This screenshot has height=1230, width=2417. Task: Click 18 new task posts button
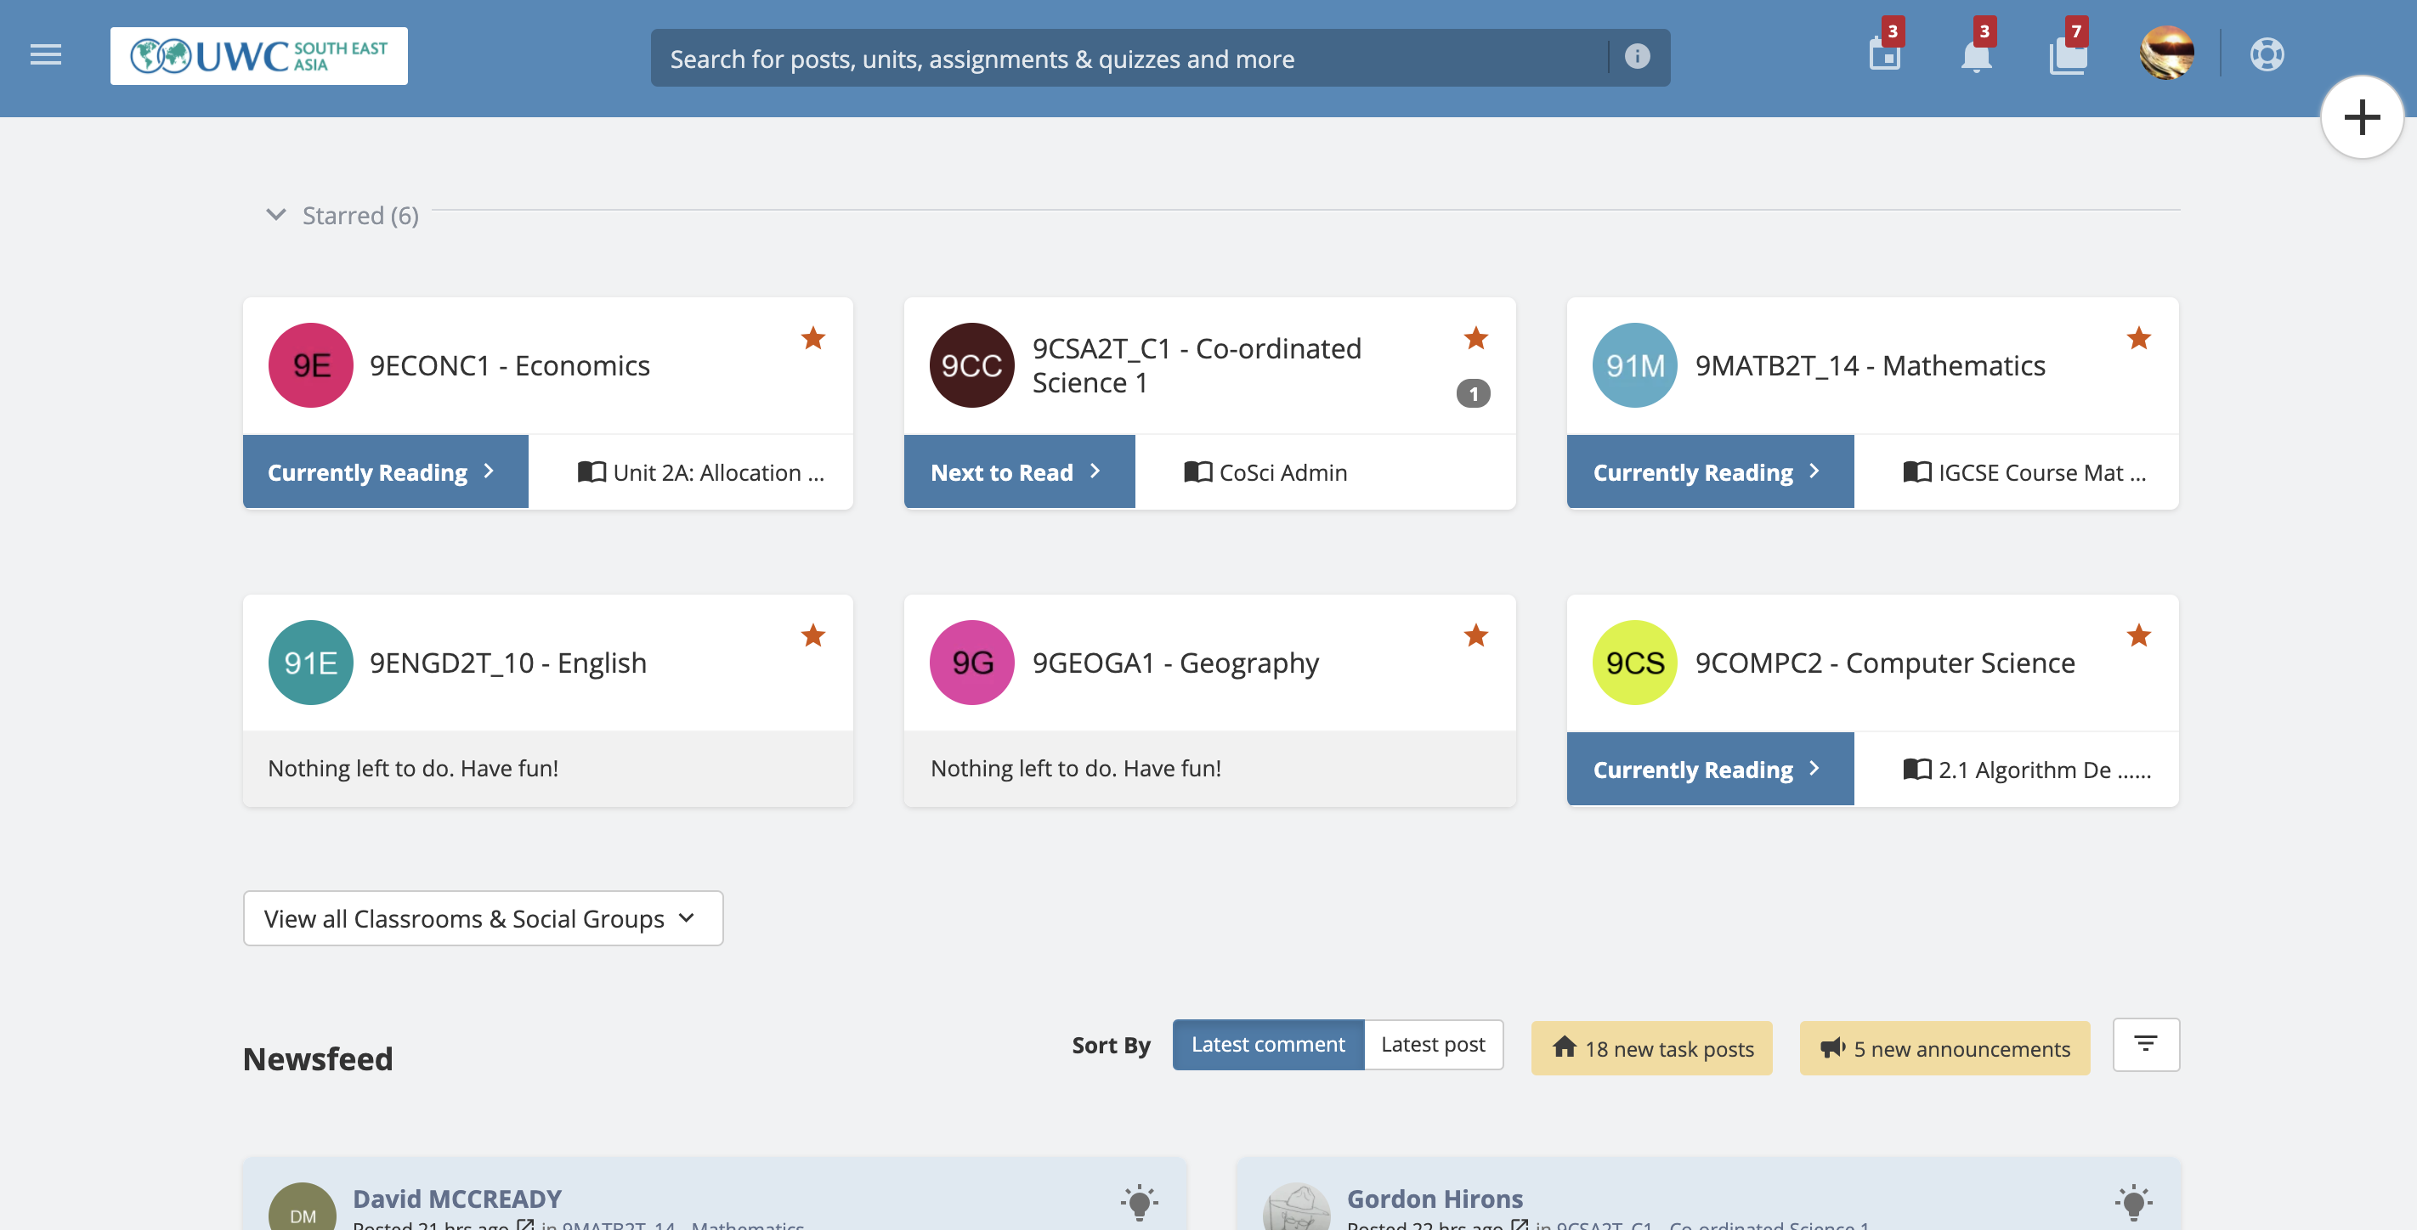1650,1048
